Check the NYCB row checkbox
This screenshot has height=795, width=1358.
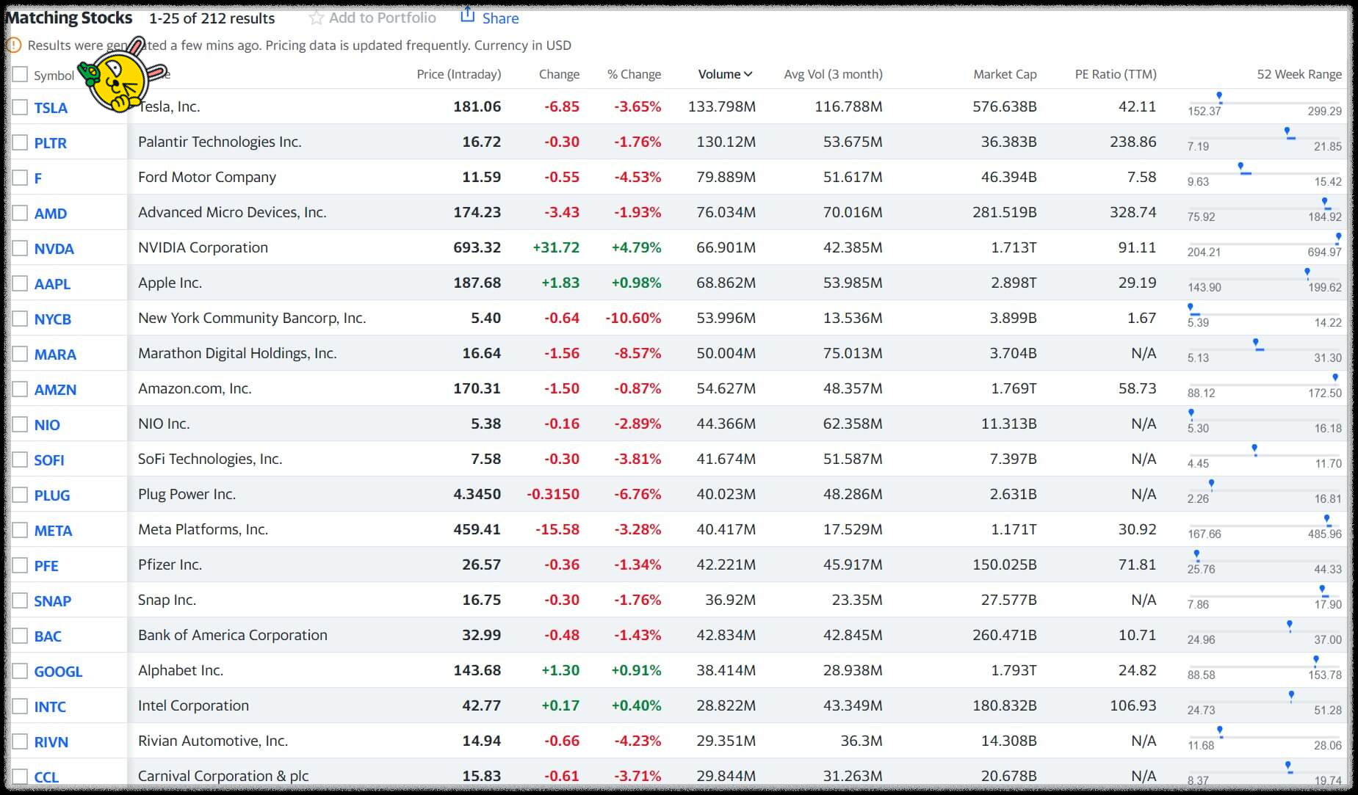coord(21,319)
